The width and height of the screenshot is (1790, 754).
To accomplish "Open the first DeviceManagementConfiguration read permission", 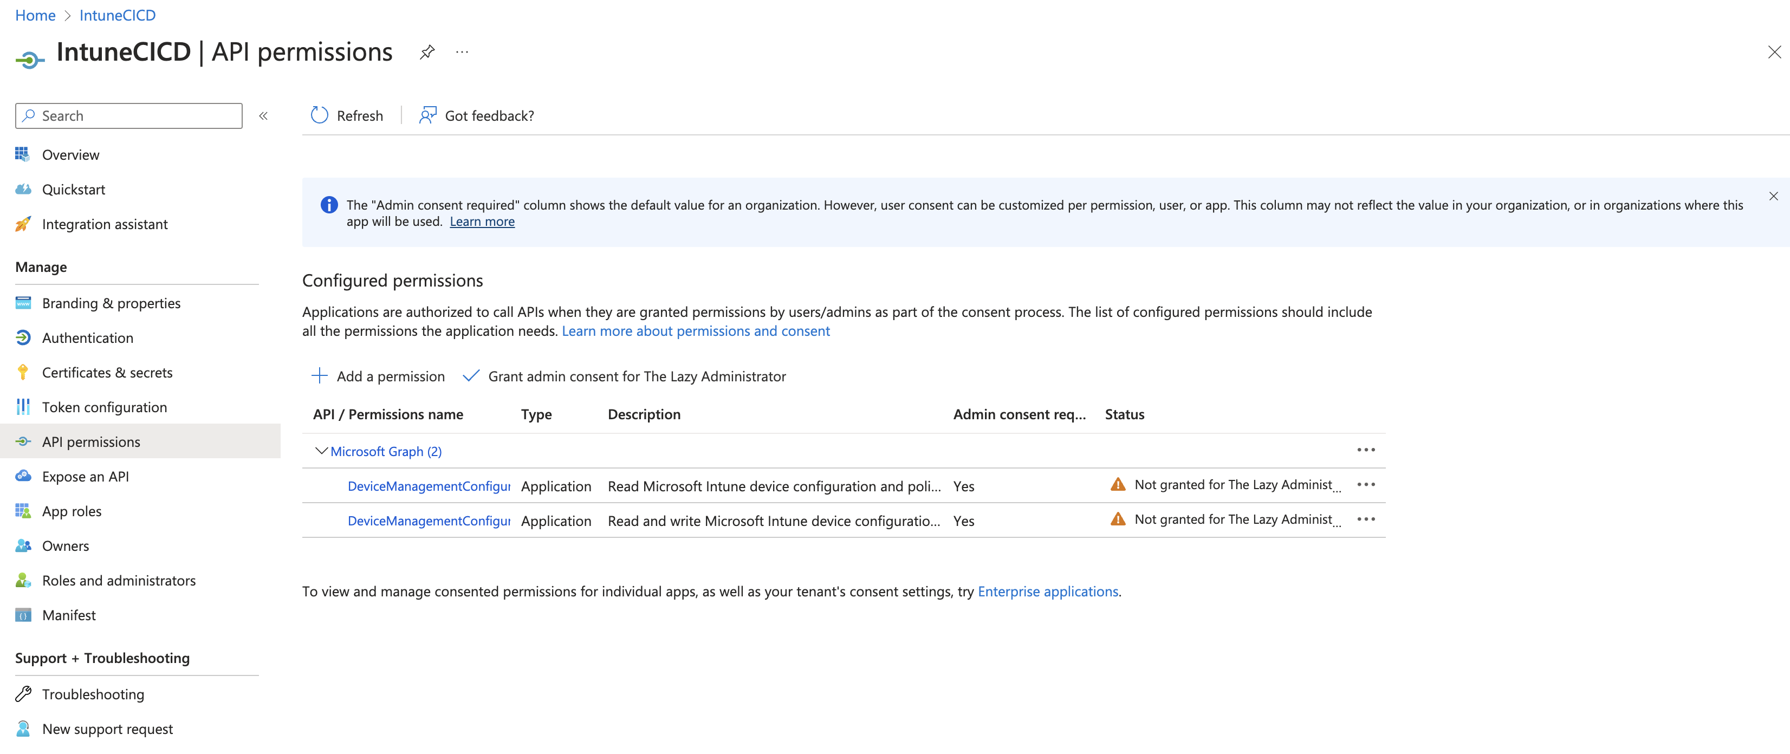I will coord(429,486).
